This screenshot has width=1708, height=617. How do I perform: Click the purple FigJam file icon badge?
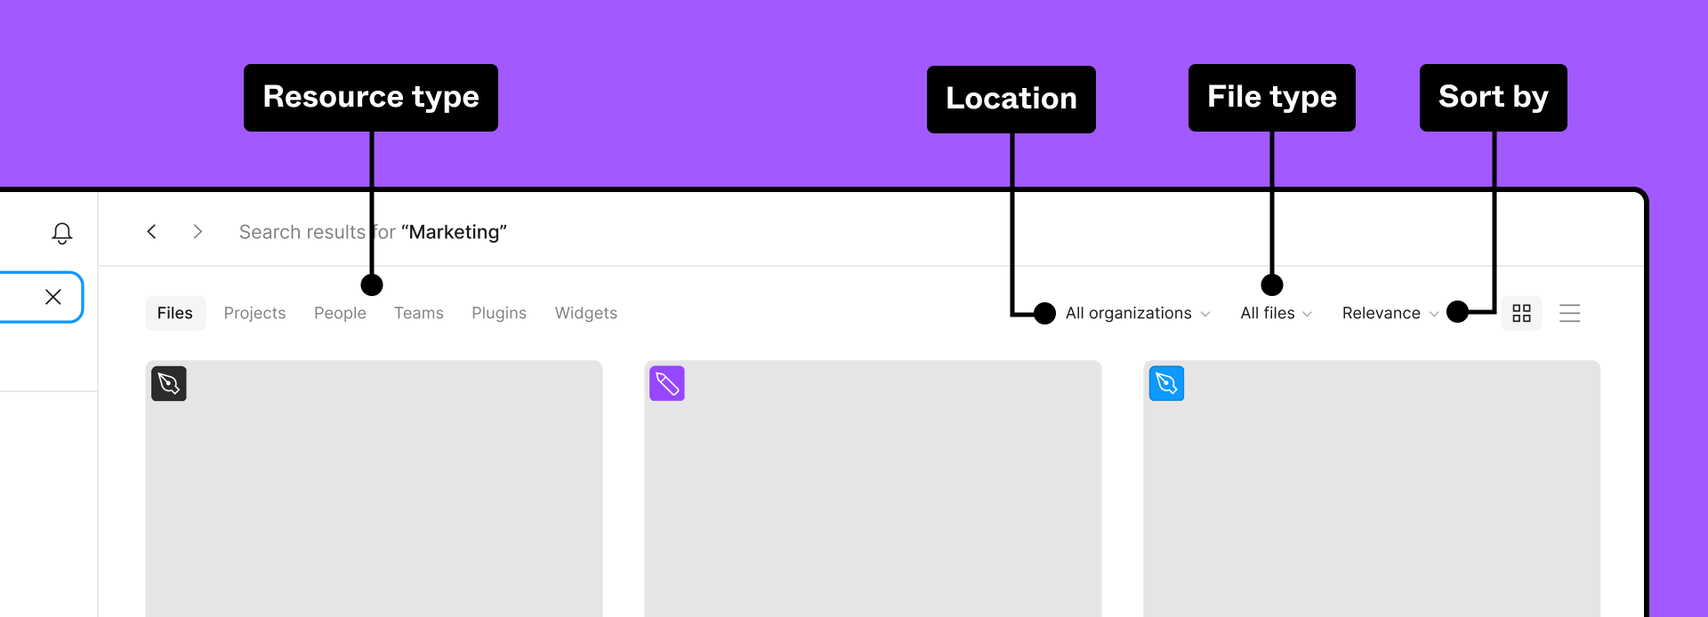tap(667, 384)
